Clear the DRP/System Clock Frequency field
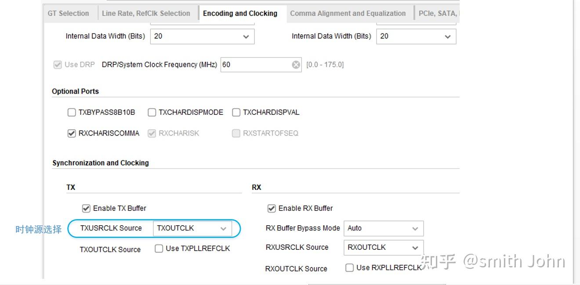This screenshot has width=580, height=285. coord(296,65)
